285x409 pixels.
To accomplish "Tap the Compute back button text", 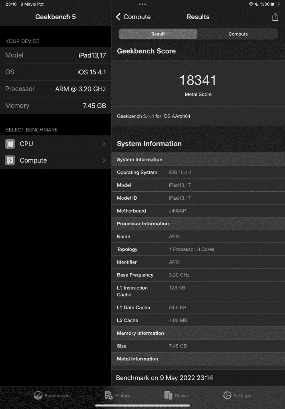I will point(137,17).
